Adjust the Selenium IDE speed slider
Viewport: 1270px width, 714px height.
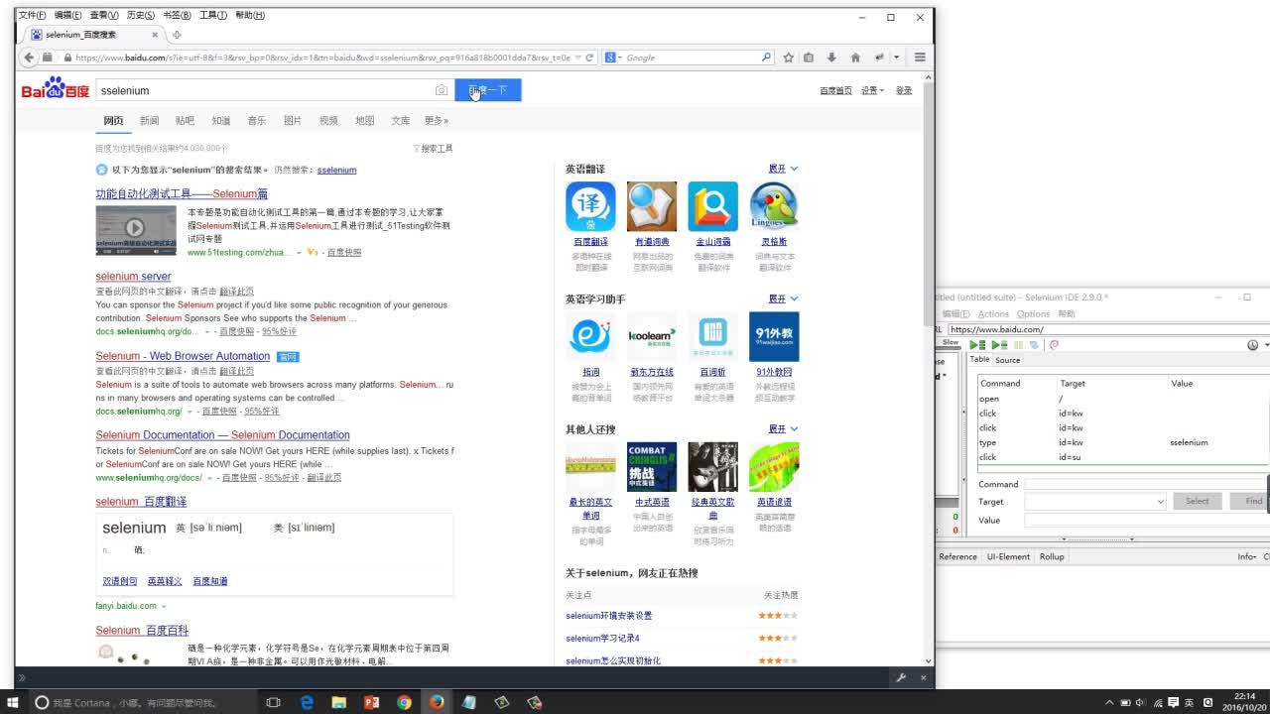coord(950,348)
